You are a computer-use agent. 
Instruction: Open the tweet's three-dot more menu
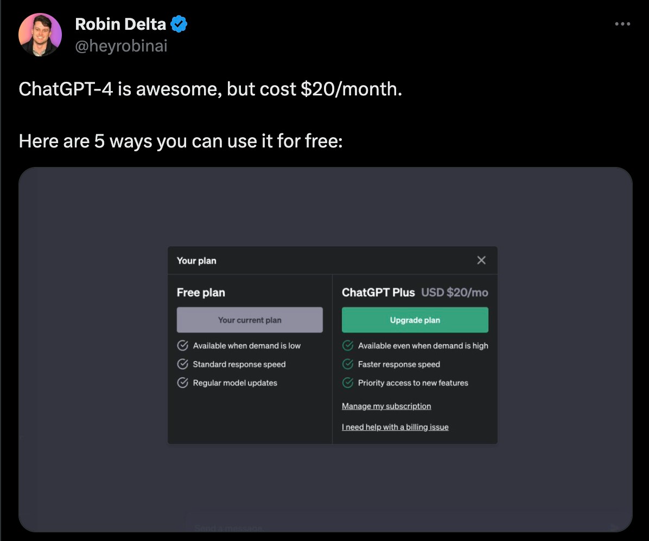point(622,24)
